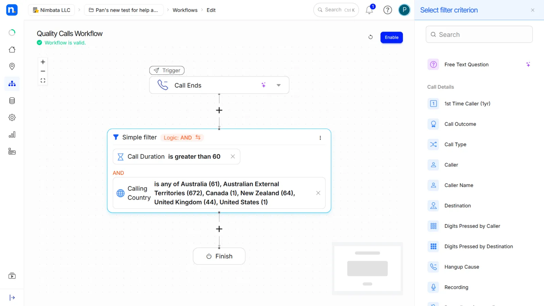Select 1st Time Caller (1yr) criterion
This screenshot has height=306, width=544.
pyautogui.click(x=479, y=104)
